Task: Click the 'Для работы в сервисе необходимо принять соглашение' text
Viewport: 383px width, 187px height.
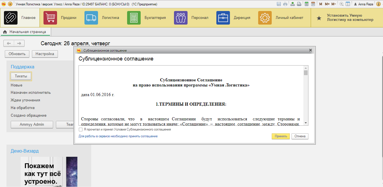Action: pos(118,136)
